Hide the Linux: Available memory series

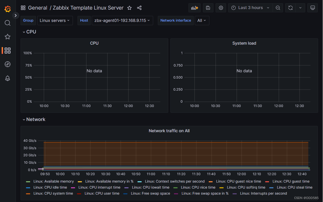[53, 181]
